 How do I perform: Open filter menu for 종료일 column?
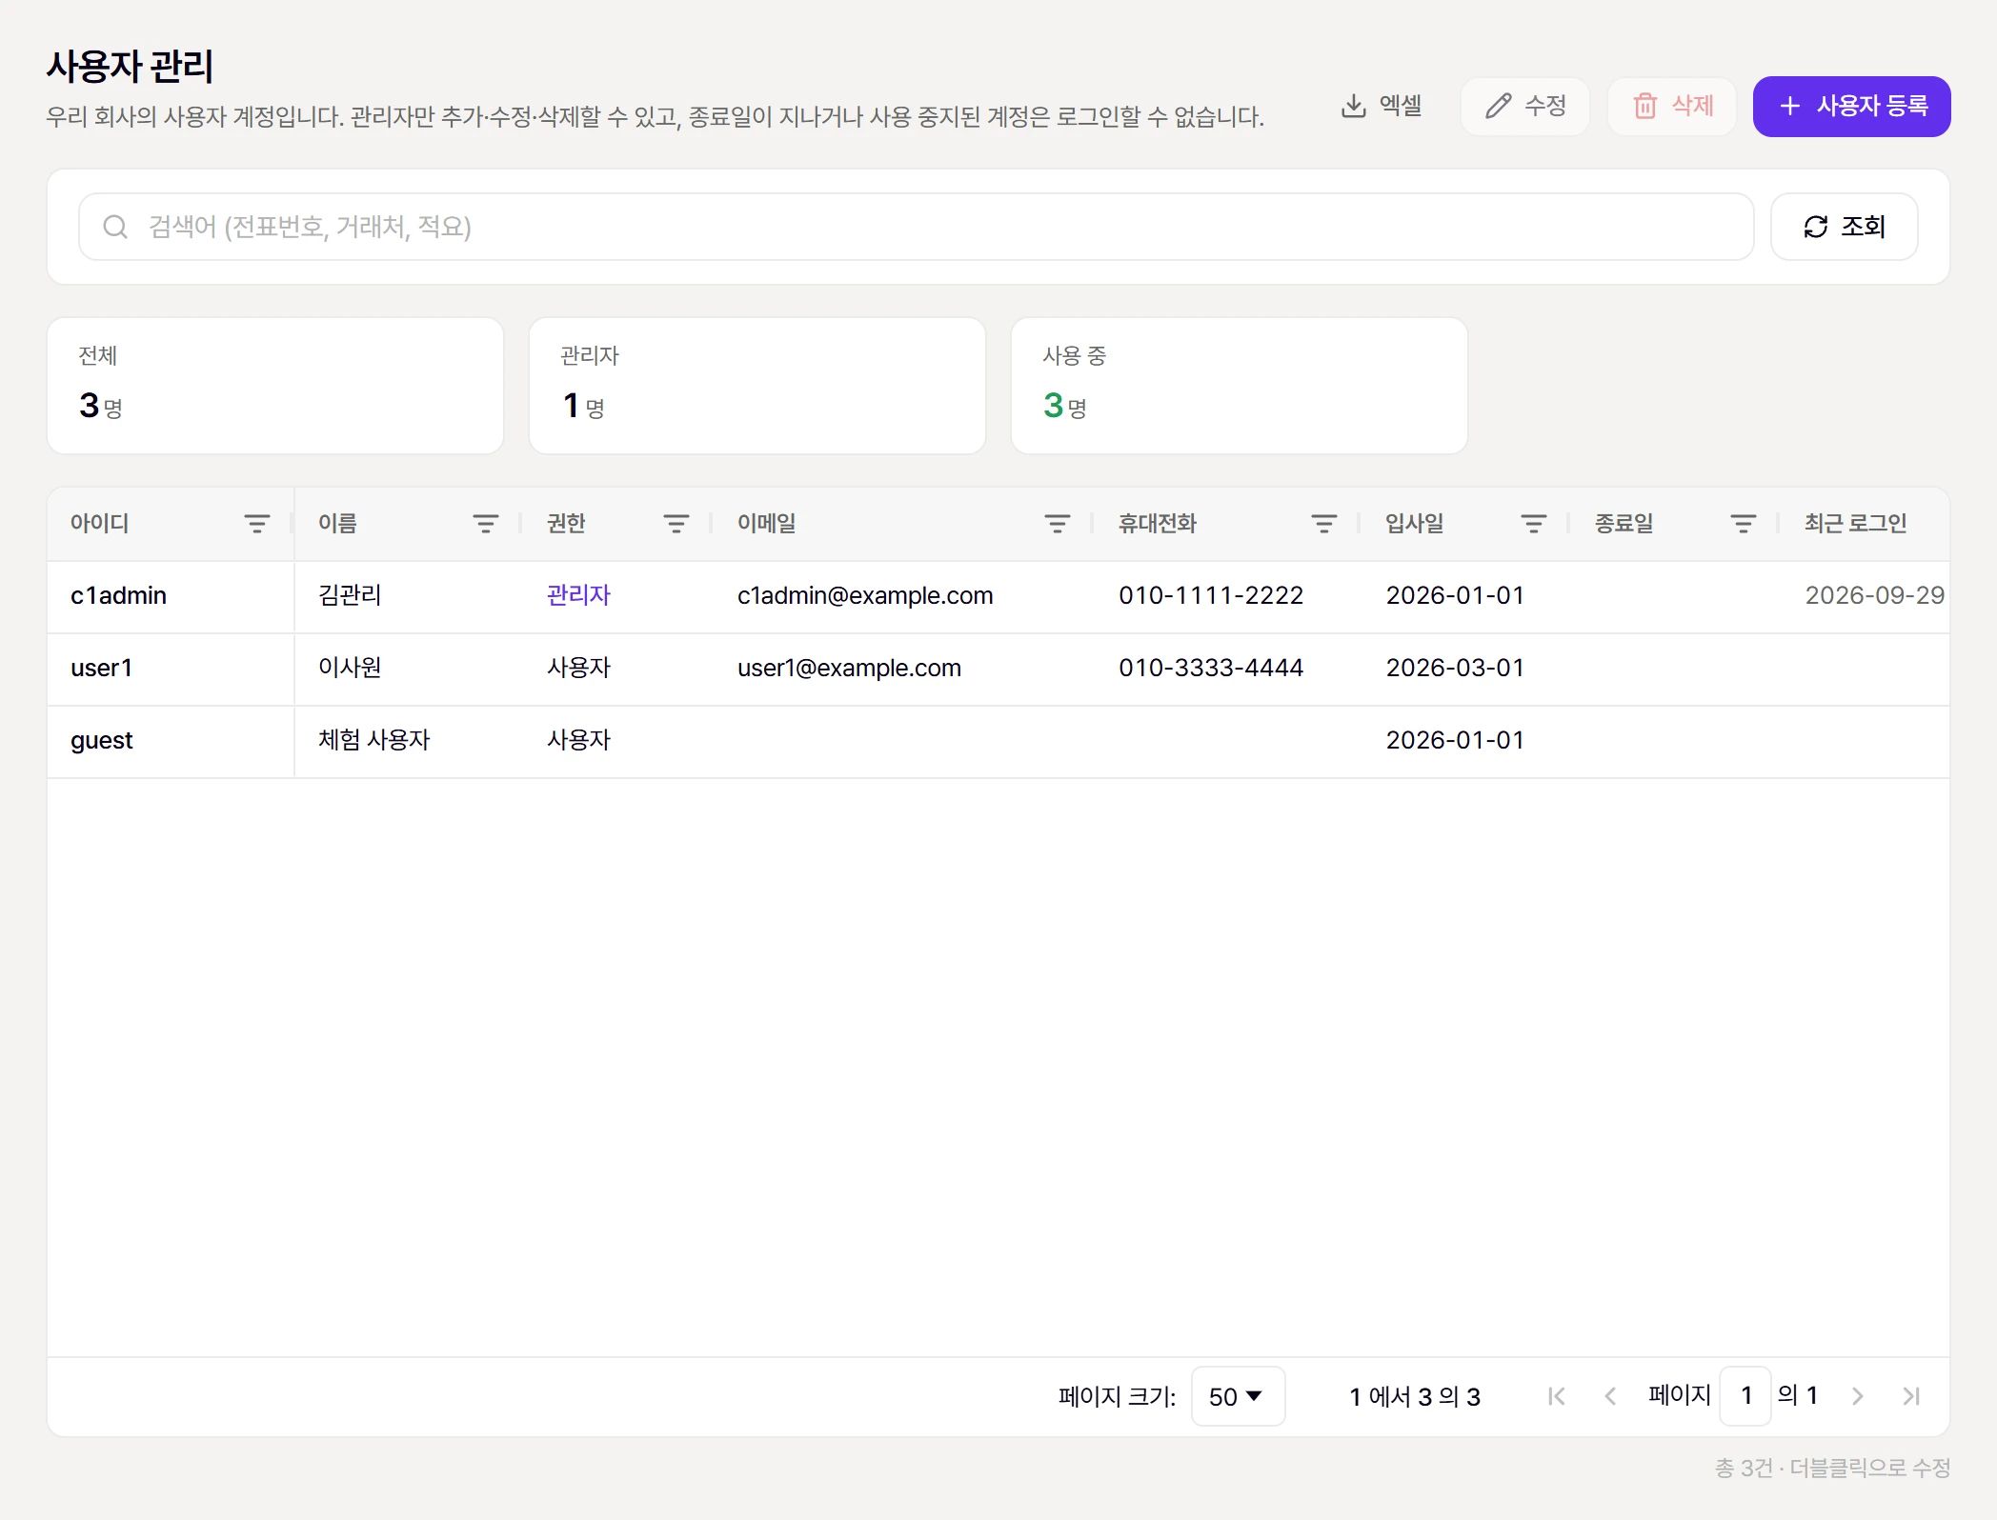pyautogui.click(x=1743, y=524)
